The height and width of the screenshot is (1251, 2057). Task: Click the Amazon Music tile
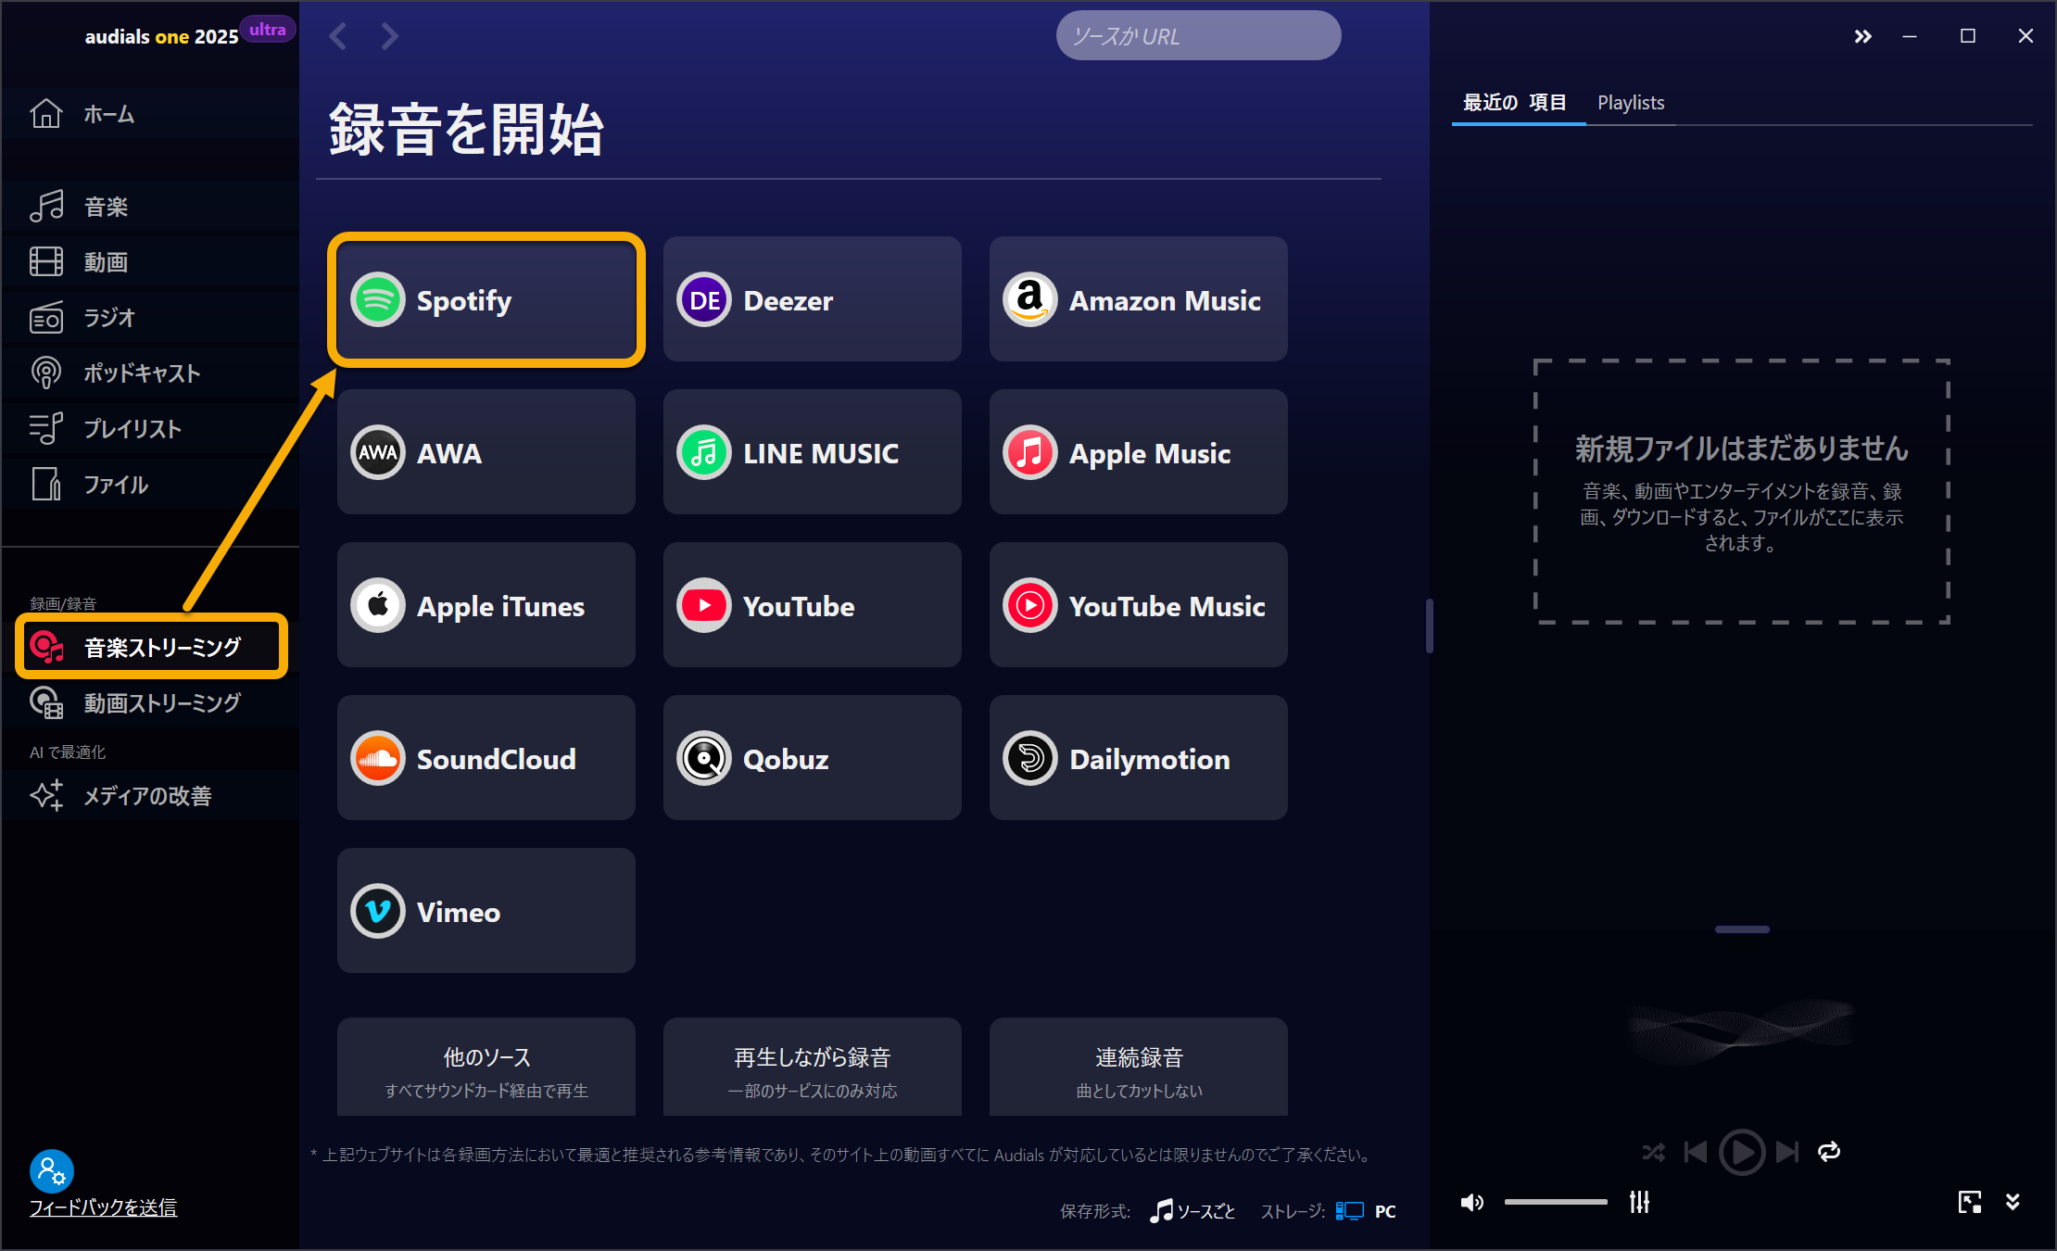1139,299
